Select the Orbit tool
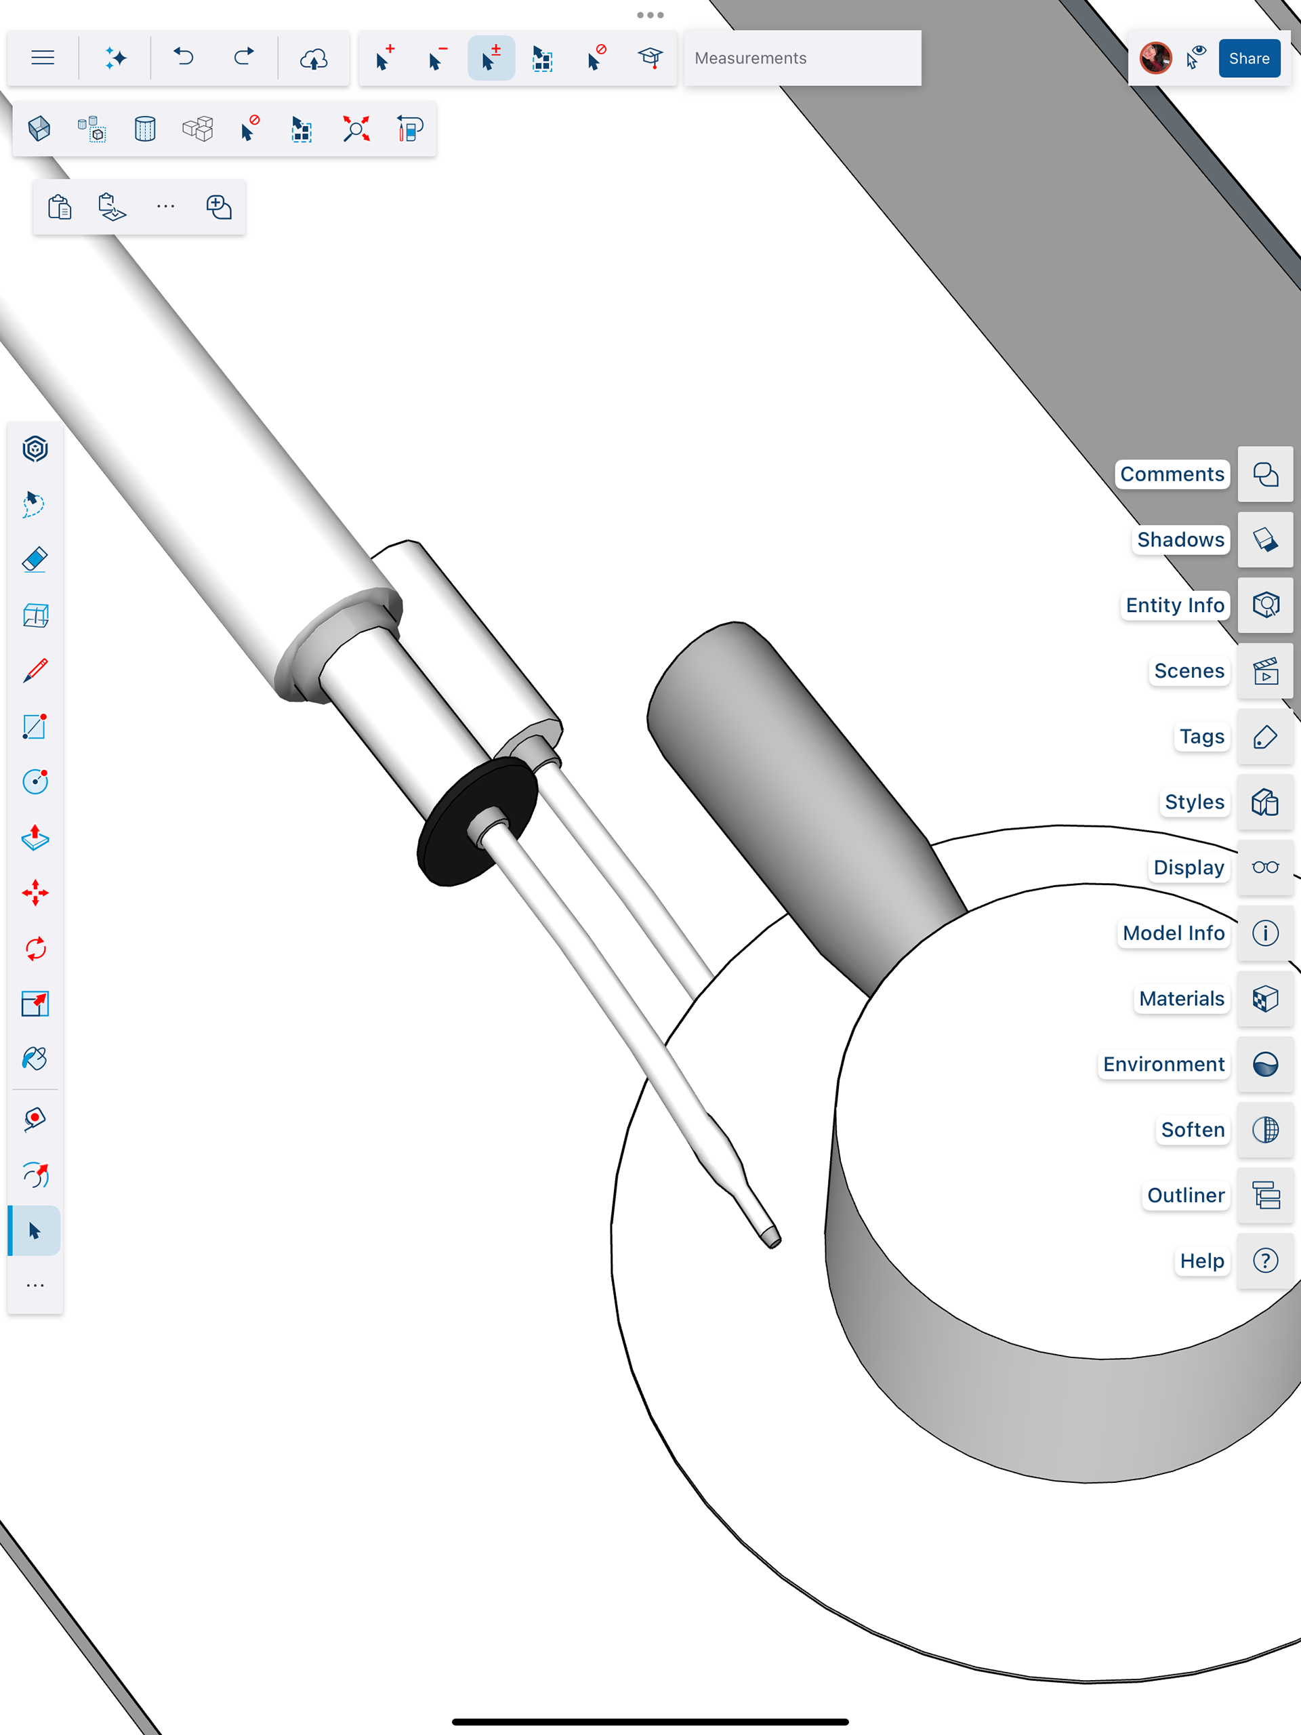1301x1735 pixels. [35, 1175]
